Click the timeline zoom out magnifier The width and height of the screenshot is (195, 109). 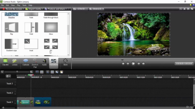click(2, 72)
